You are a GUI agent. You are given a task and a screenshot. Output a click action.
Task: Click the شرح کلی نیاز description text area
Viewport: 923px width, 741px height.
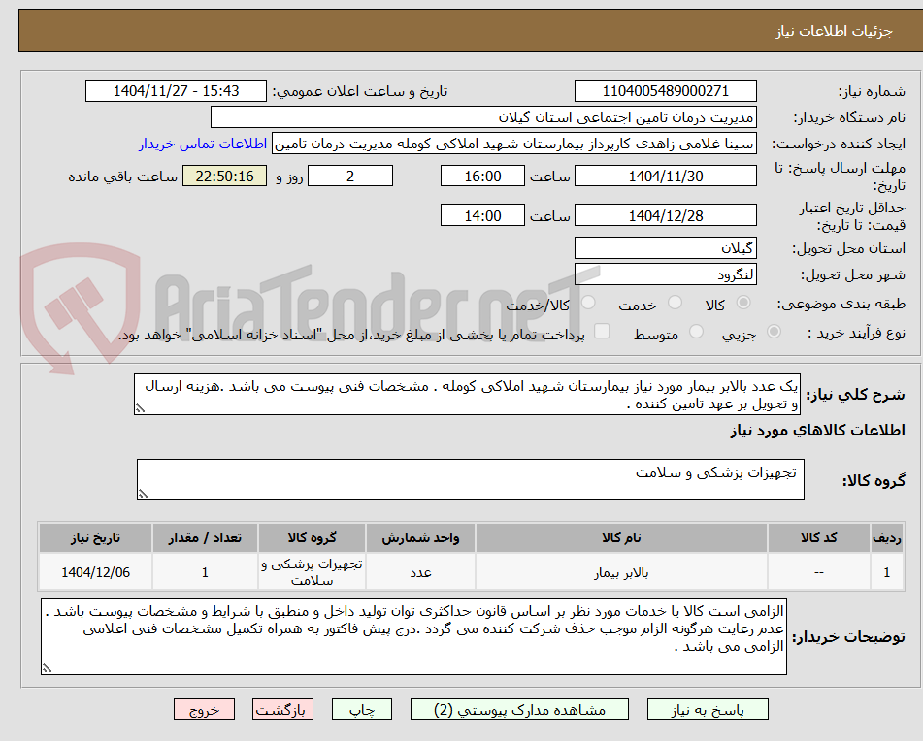coord(467,395)
